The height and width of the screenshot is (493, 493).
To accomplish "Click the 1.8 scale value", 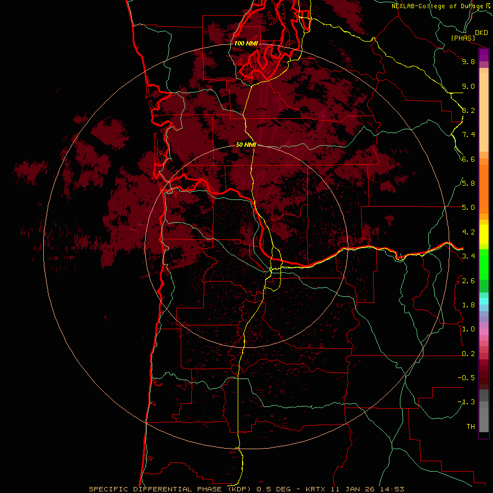I will click(x=468, y=305).
